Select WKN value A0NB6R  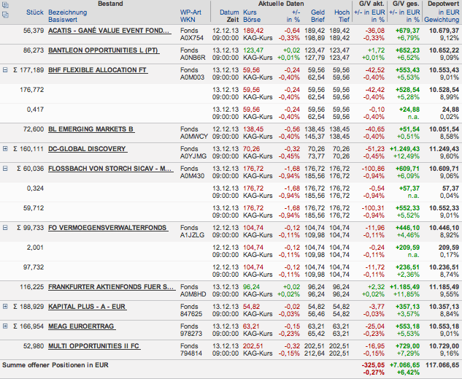(x=193, y=58)
